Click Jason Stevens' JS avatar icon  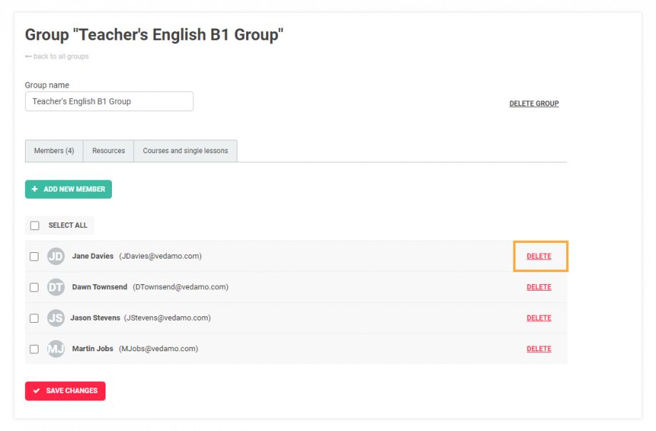pos(56,318)
